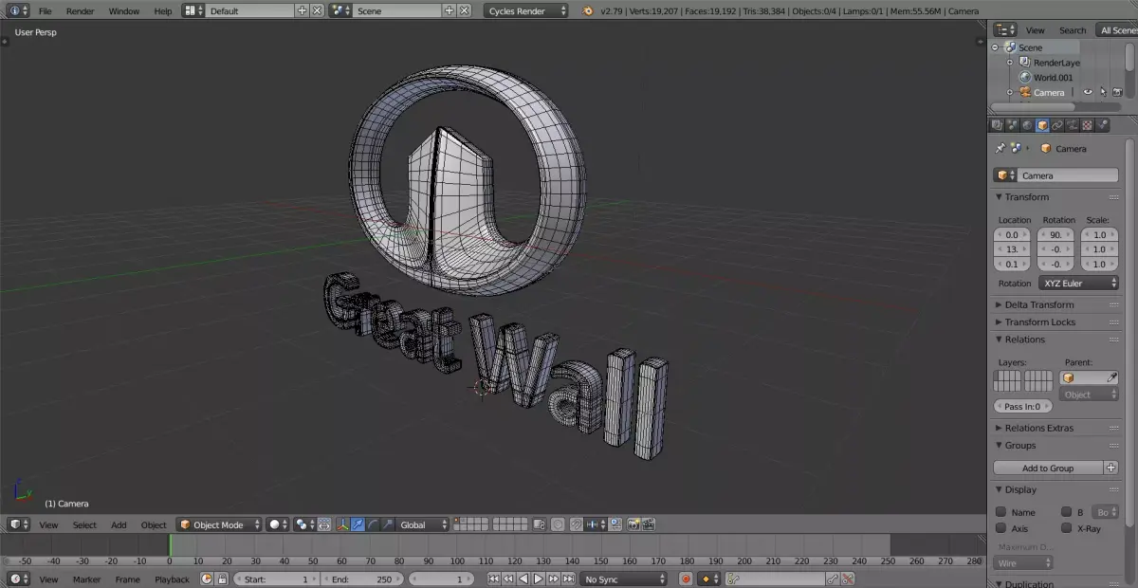Click the delete keyframe crossed key icon
The width and height of the screenshot is (1138, 588).
pyautogui.click(x=848, y=579)
